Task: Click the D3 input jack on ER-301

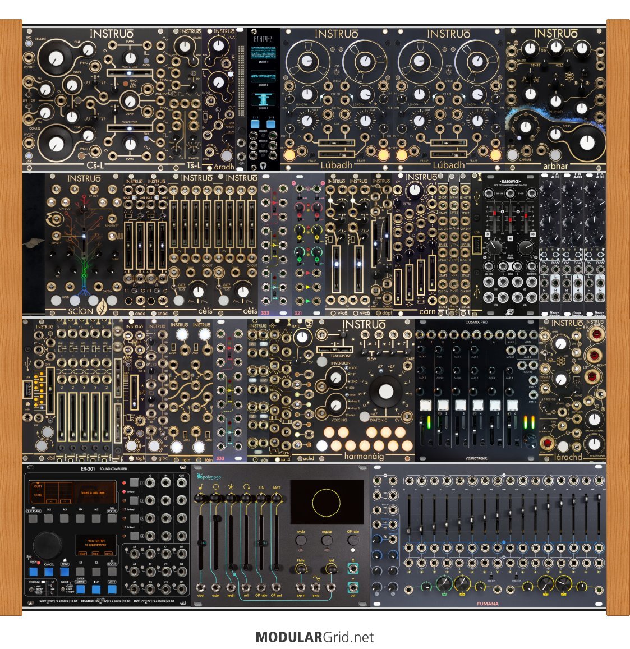Action: (x=181, y=588)
